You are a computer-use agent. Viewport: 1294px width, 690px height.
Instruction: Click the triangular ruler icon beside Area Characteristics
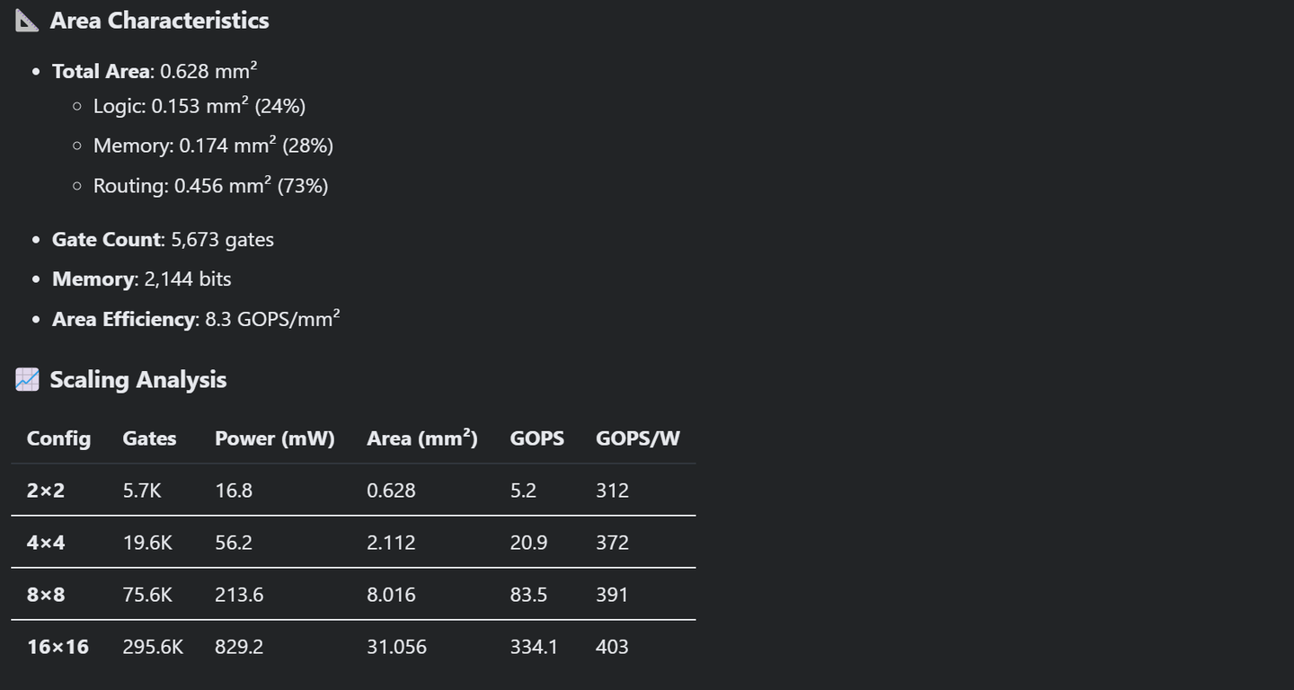pos(27,21)
